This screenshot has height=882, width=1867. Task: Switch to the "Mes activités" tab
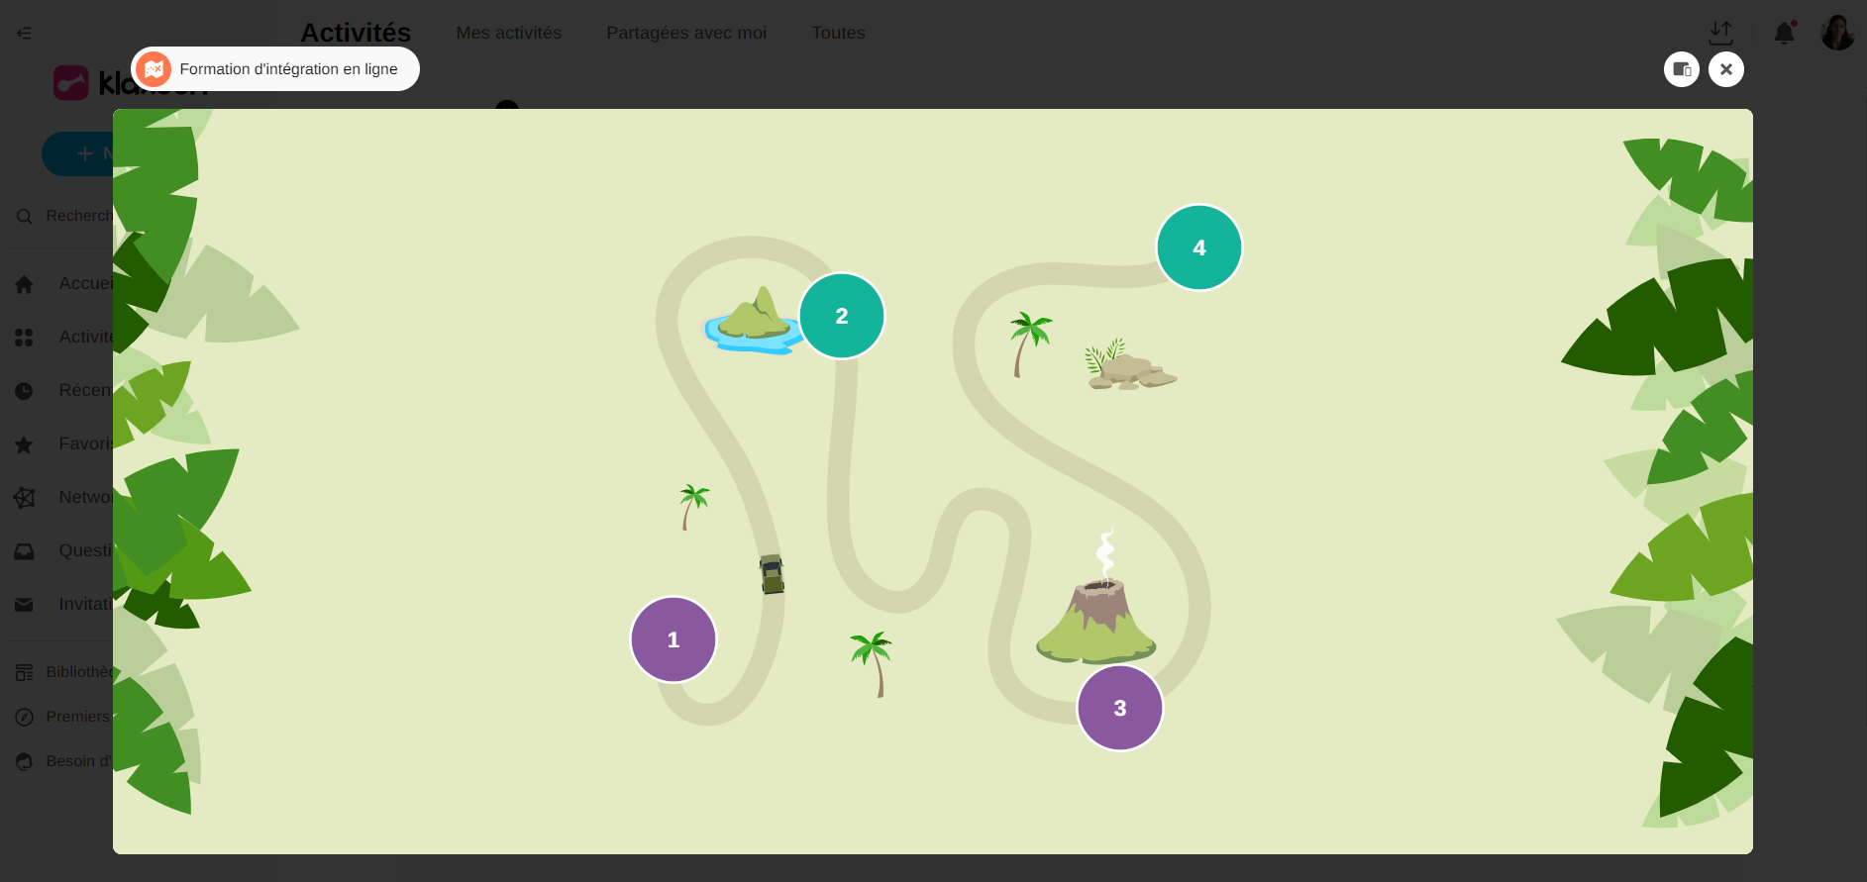pyautogui.click(x=508, y=33)
